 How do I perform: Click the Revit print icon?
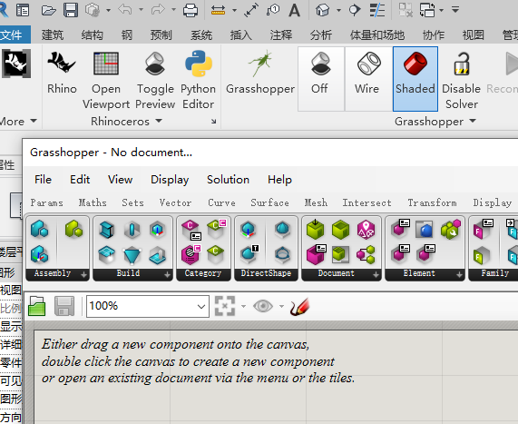[x=191, y=10]
